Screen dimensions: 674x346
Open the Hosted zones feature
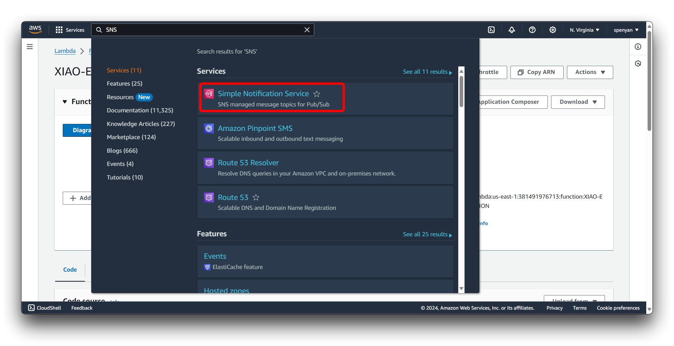[x=226, y=290]
